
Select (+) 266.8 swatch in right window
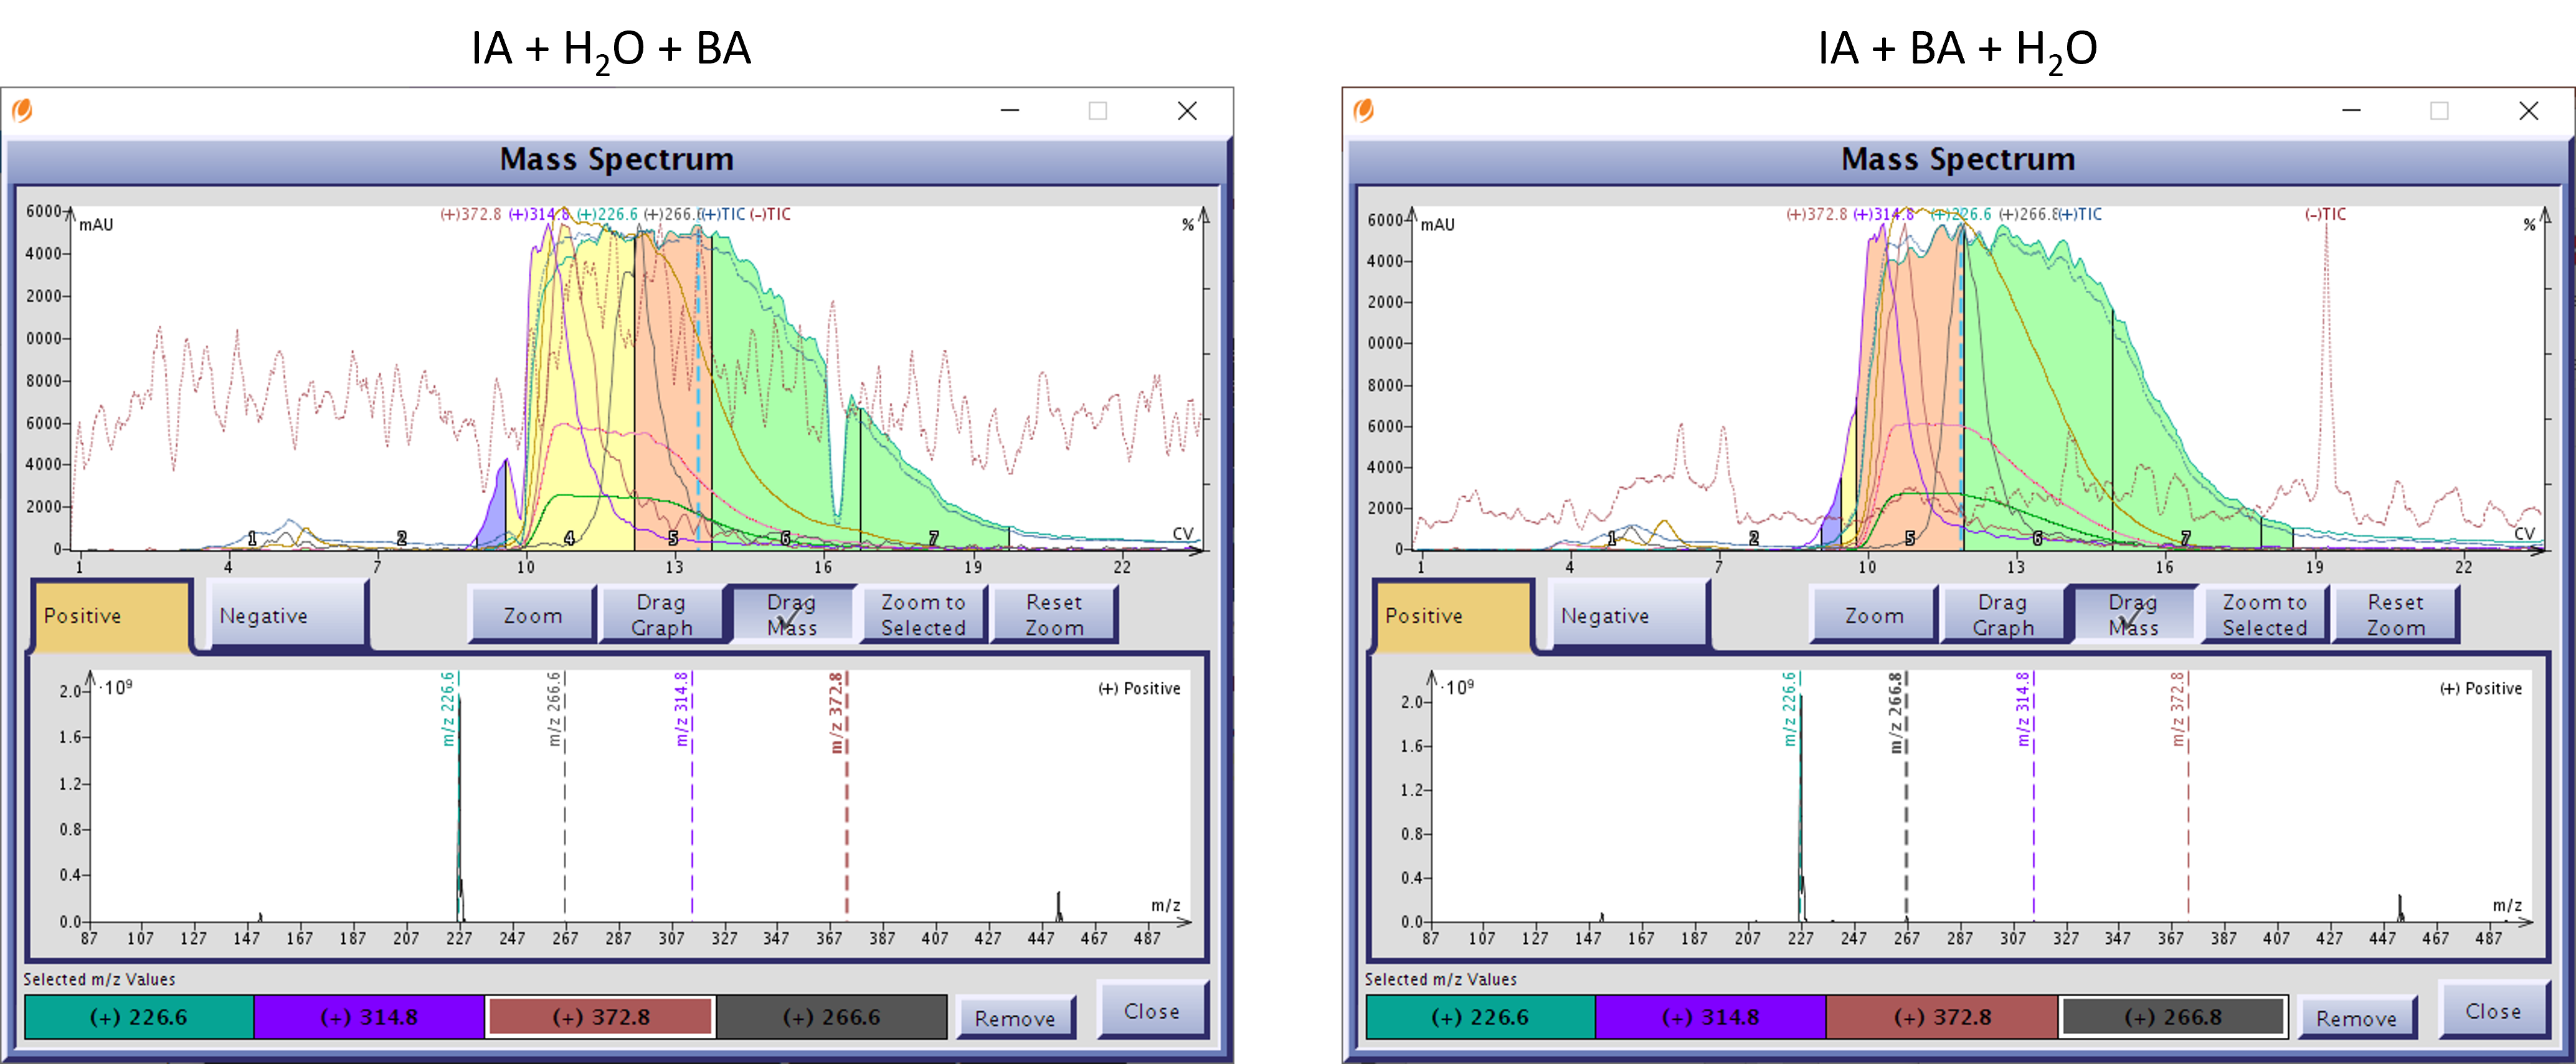coord(2174,1017)
